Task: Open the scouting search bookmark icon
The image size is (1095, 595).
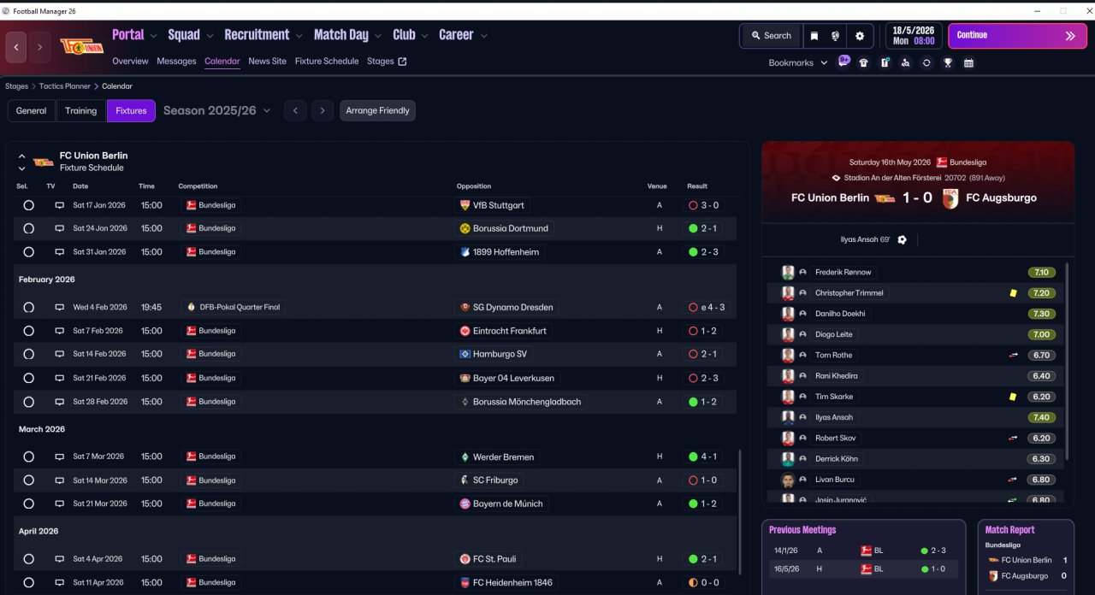Action: [905, 62]
